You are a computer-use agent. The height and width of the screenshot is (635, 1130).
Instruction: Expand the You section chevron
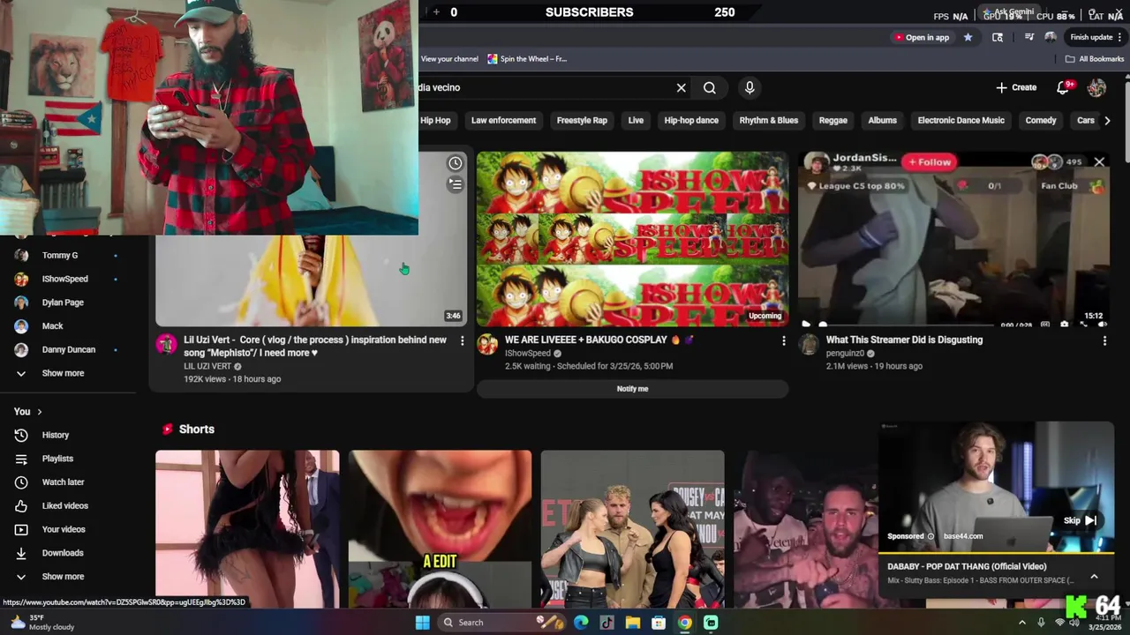point(39,412)
